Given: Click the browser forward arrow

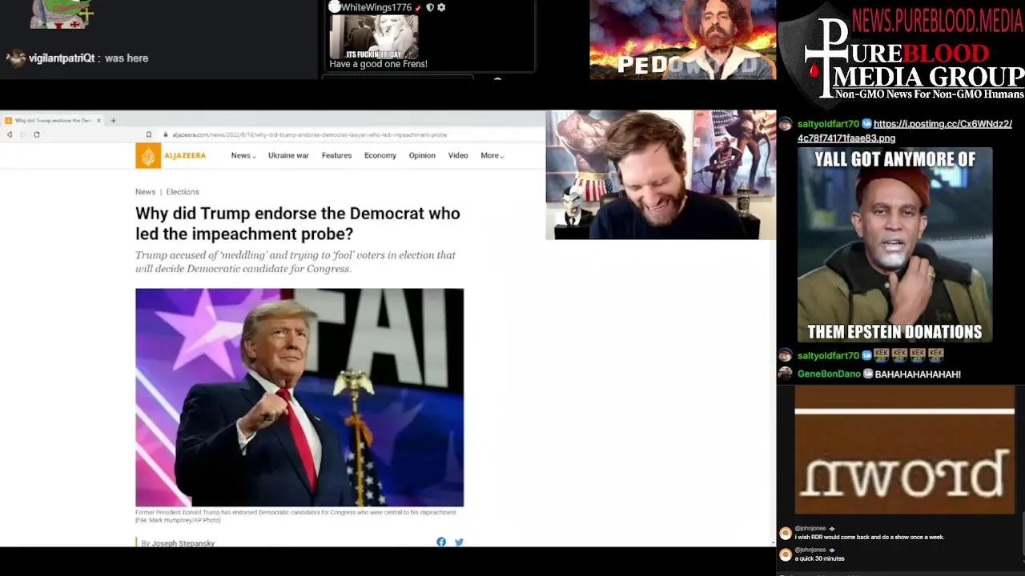Looking at the screenshot, I should [x=22, y=134].
